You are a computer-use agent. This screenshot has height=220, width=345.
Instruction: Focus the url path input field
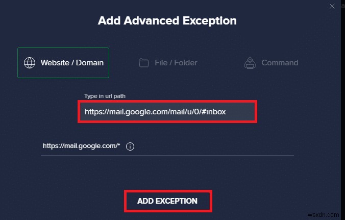point(167,112)
